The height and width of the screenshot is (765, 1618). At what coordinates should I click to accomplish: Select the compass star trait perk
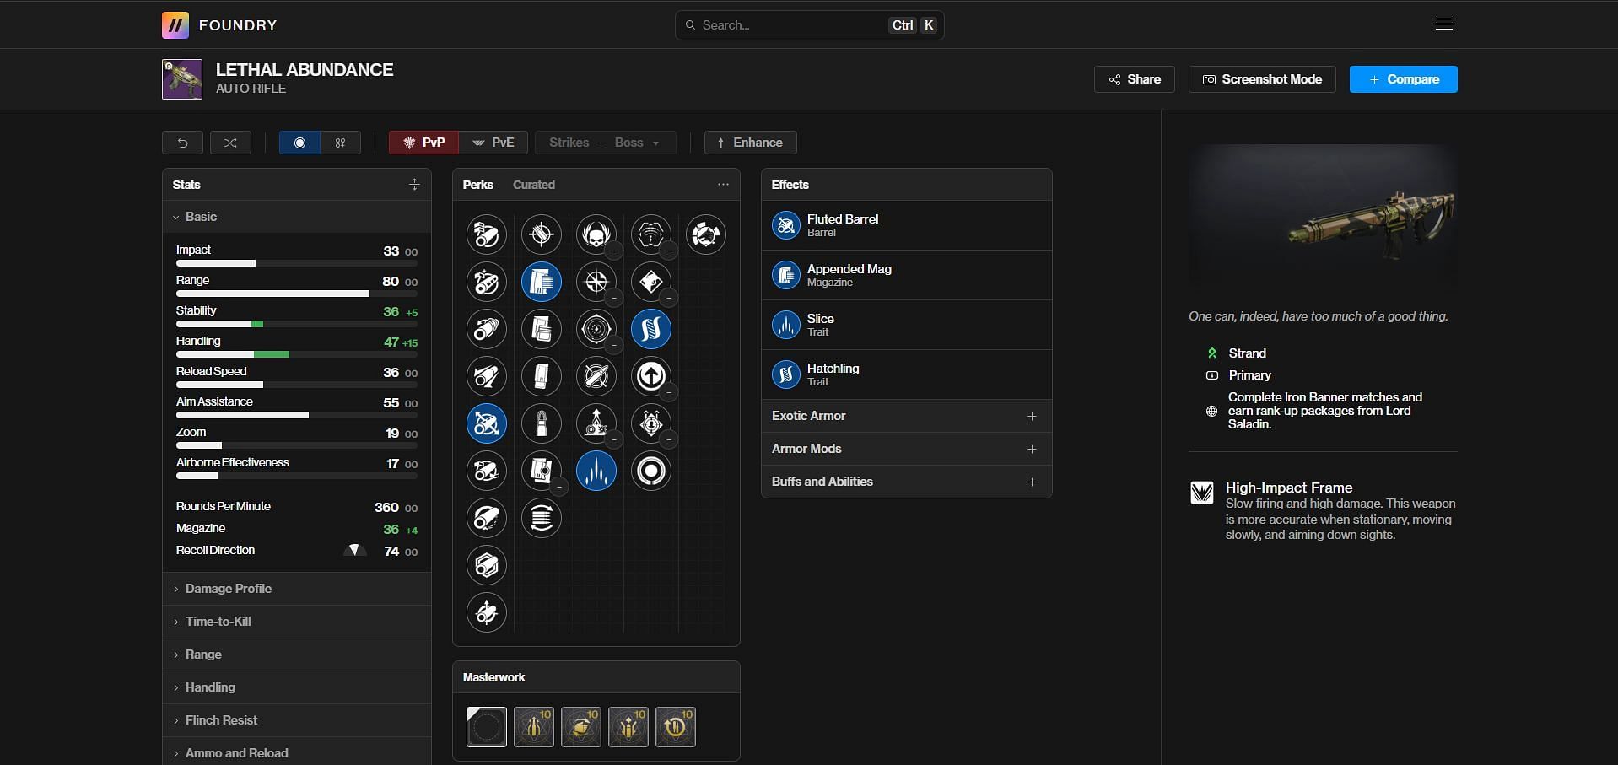pyautogui.click(x=596, y=282)
